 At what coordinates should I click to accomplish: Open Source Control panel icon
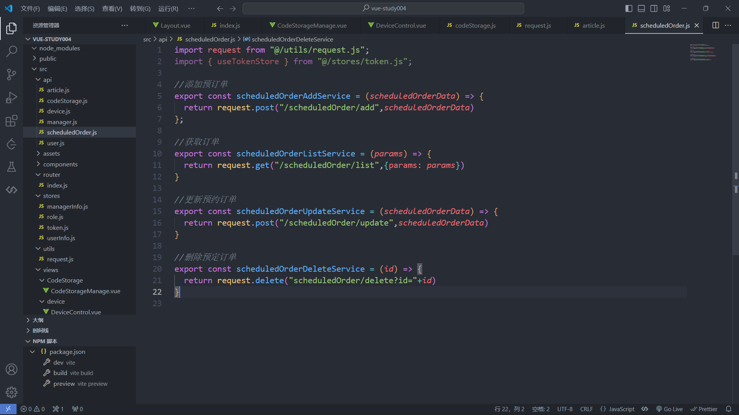12,74
